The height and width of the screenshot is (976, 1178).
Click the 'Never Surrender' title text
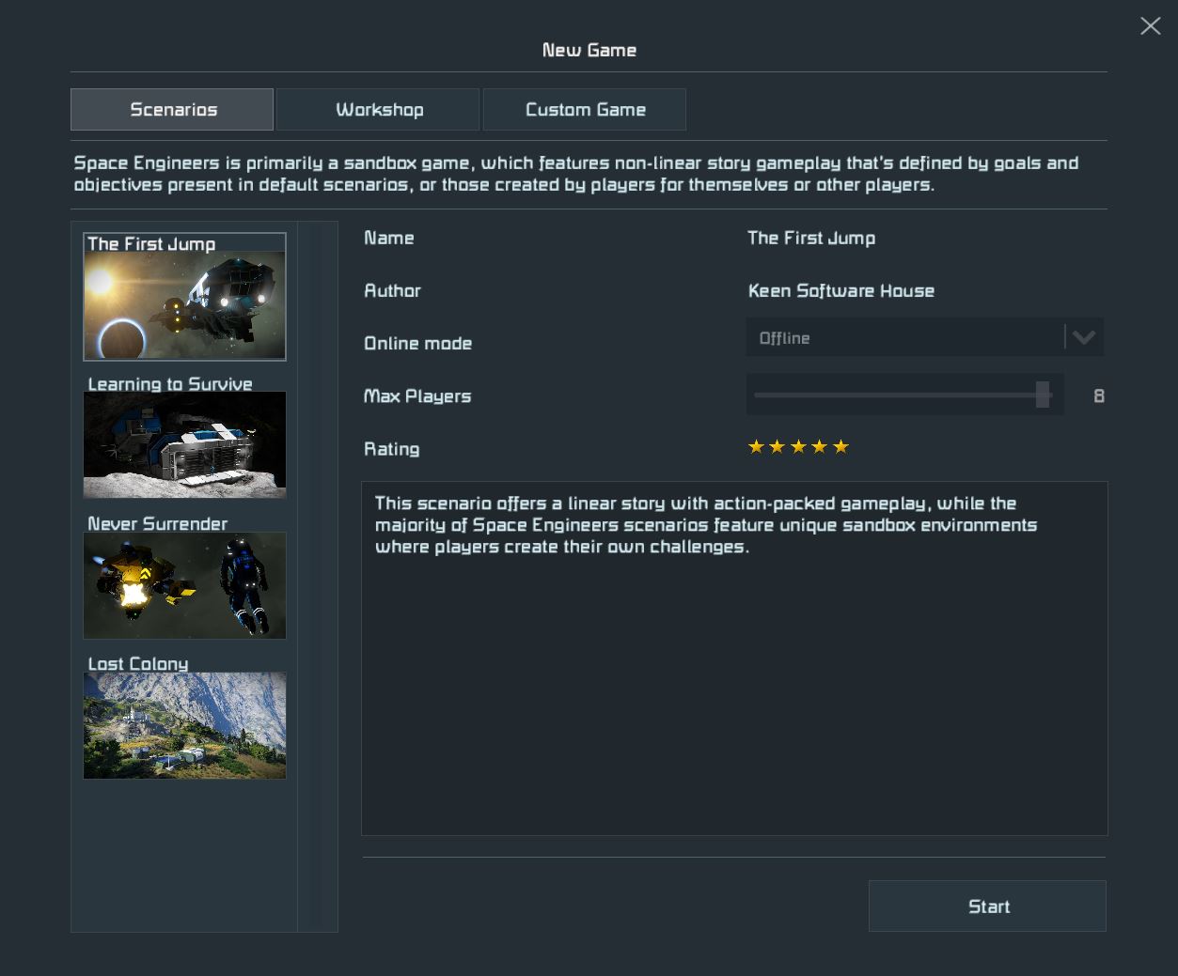coord(158,523)
